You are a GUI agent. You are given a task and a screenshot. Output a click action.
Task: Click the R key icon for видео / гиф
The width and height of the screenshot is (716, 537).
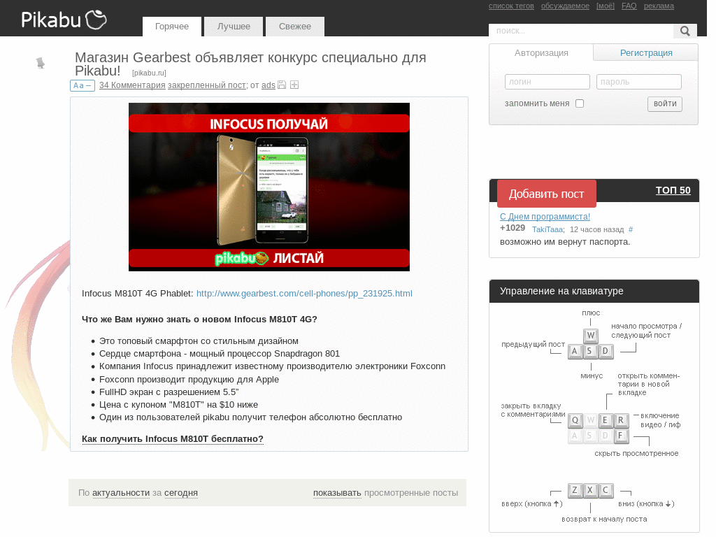pyautogui.click(x=621, y=420)
